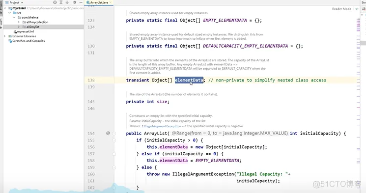Click line number 154 in the gutter
This screenshot has height=193, width=366.
[91, 134]
